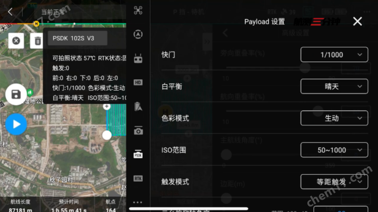
Task: Click the 预计时间 label
Action: click(68, 202)
